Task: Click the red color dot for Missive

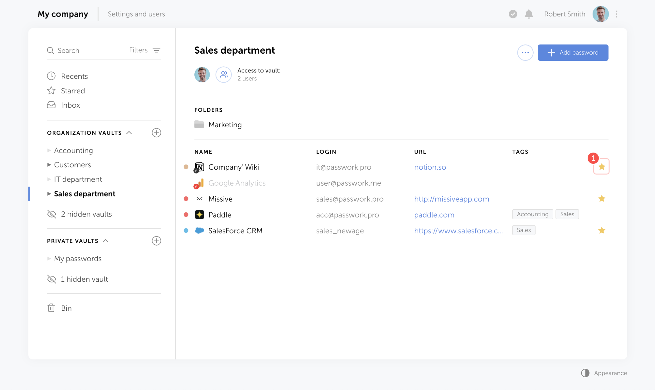Action: pyautogui.click(x=186, y=199)
